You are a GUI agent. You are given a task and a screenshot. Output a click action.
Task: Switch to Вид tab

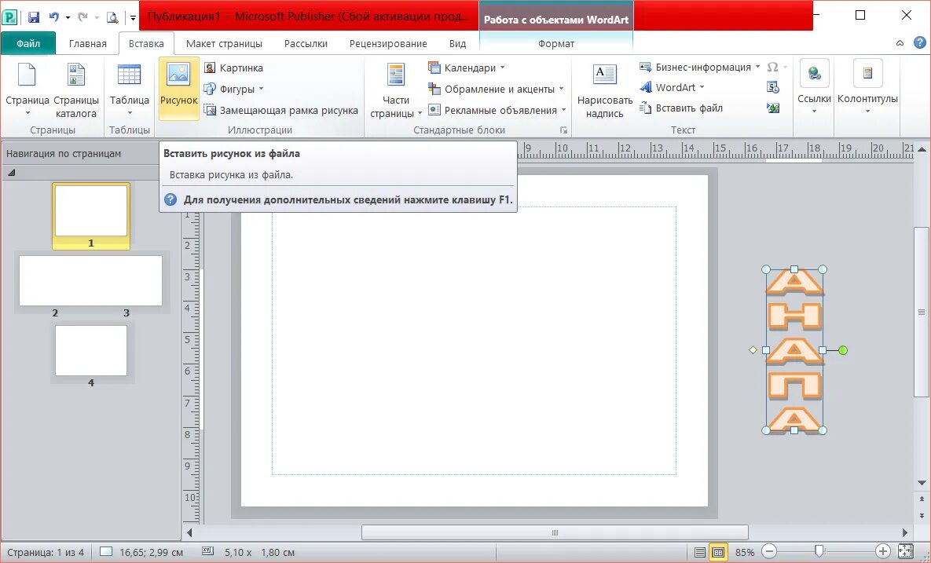click(x=457, y=43)
